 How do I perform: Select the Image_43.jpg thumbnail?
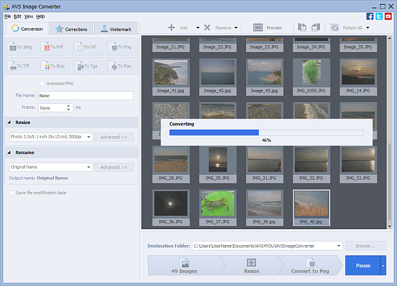pyautogui.click(x=264, y=77)
